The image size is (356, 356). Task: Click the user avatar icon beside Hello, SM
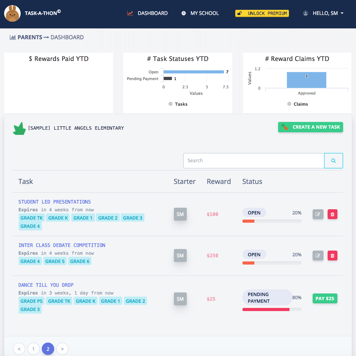tap(305, 13)
